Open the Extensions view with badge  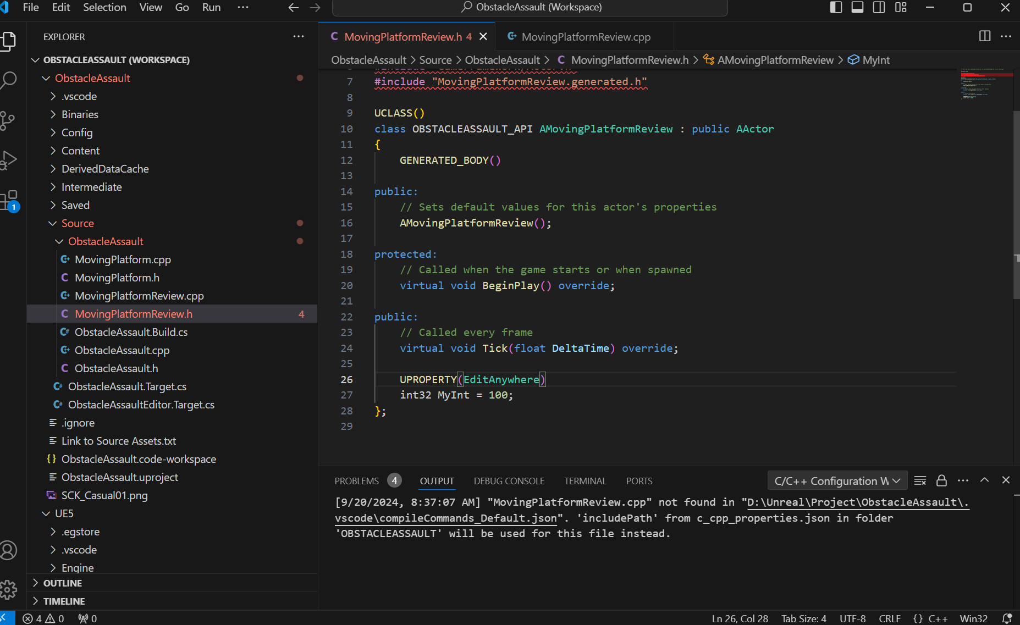(9, 201)
